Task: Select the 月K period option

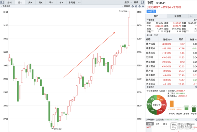Action: pos(41,2)
